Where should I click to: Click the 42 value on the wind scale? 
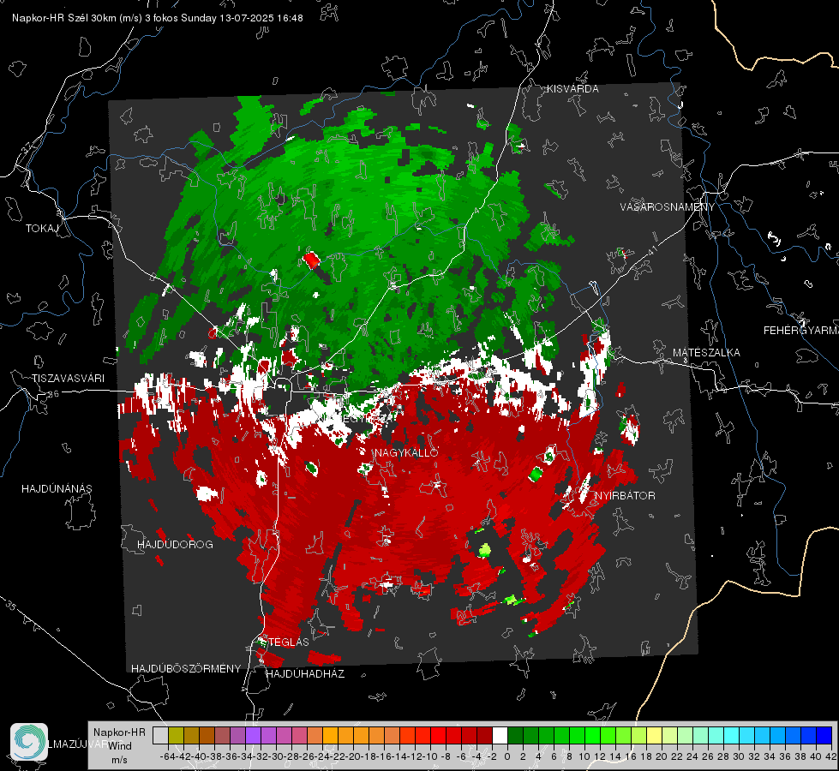831,756
